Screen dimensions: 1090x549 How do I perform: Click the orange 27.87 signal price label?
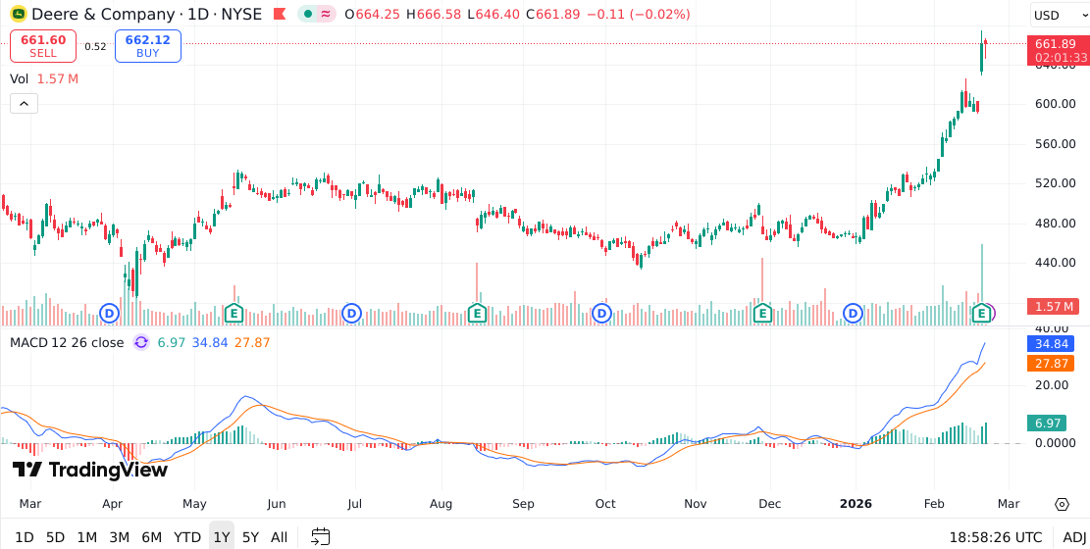(x=1050, y=363)
